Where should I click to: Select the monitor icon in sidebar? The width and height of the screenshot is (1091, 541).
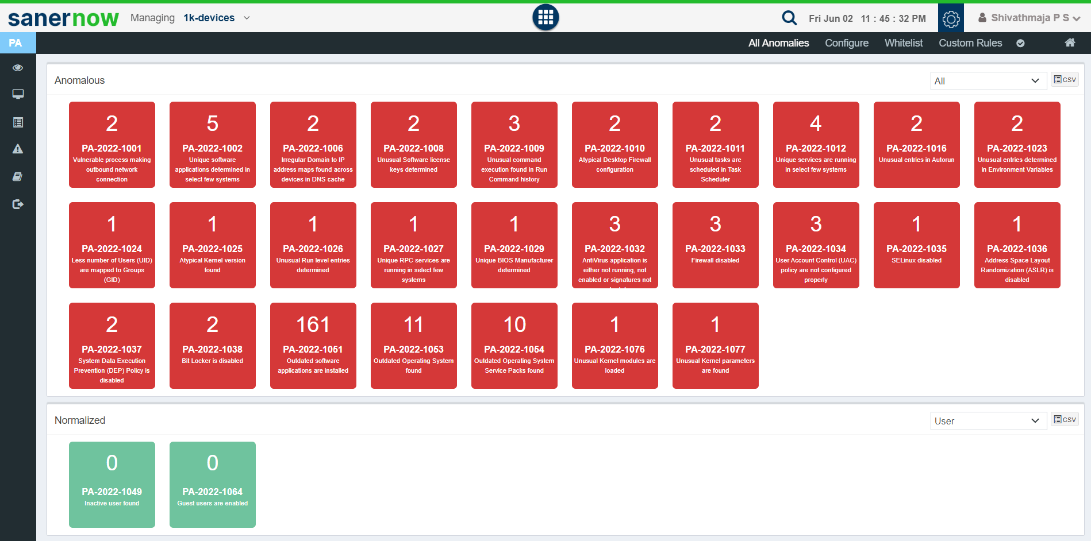pyautogui.click(x=18, y=94)
